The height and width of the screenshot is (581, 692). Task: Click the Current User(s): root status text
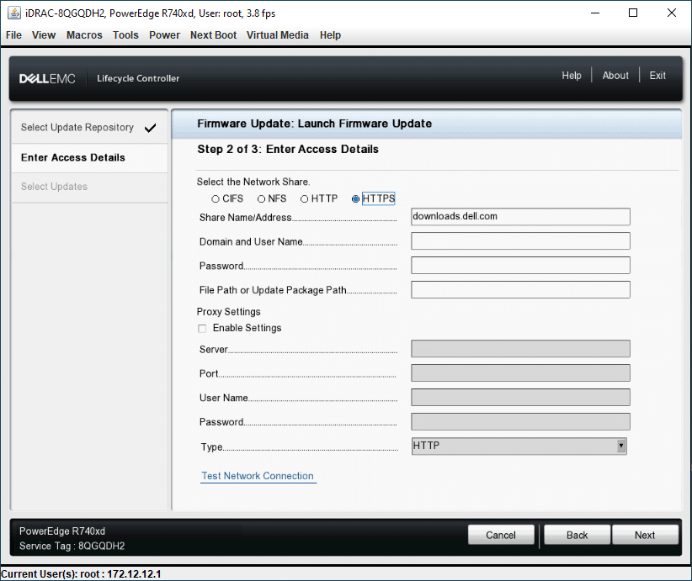point(81,574)
